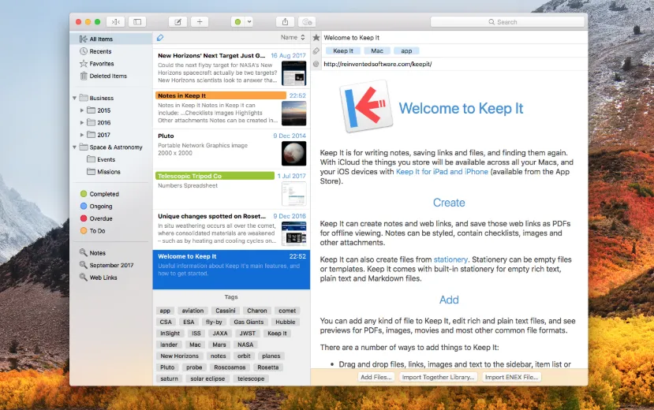Click the compact mode toolbar button
This screenshot has height=410, width=654.
115,21
